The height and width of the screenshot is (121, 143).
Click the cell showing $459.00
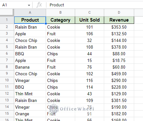coord(119,74)
